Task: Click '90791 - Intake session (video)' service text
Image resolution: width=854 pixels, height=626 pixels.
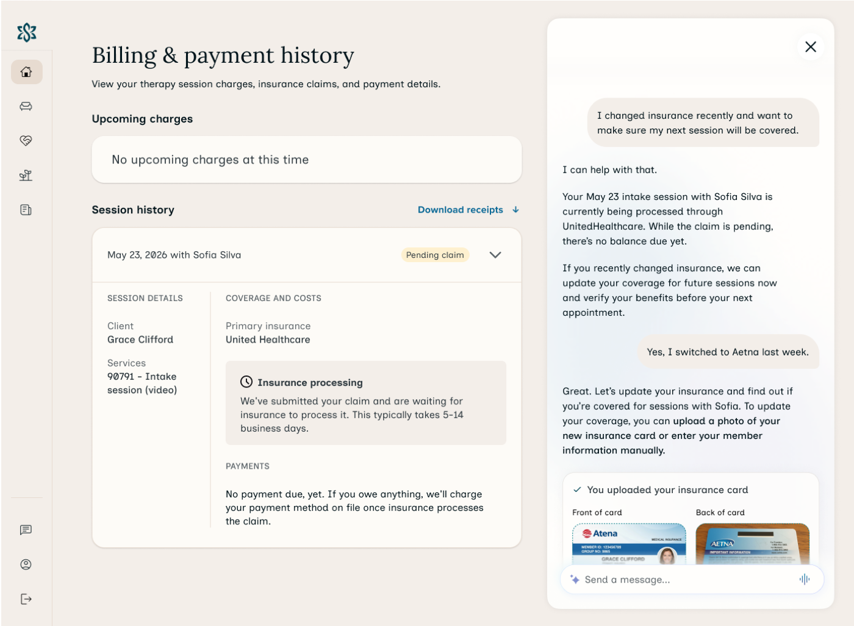Action: pos(142,383)
